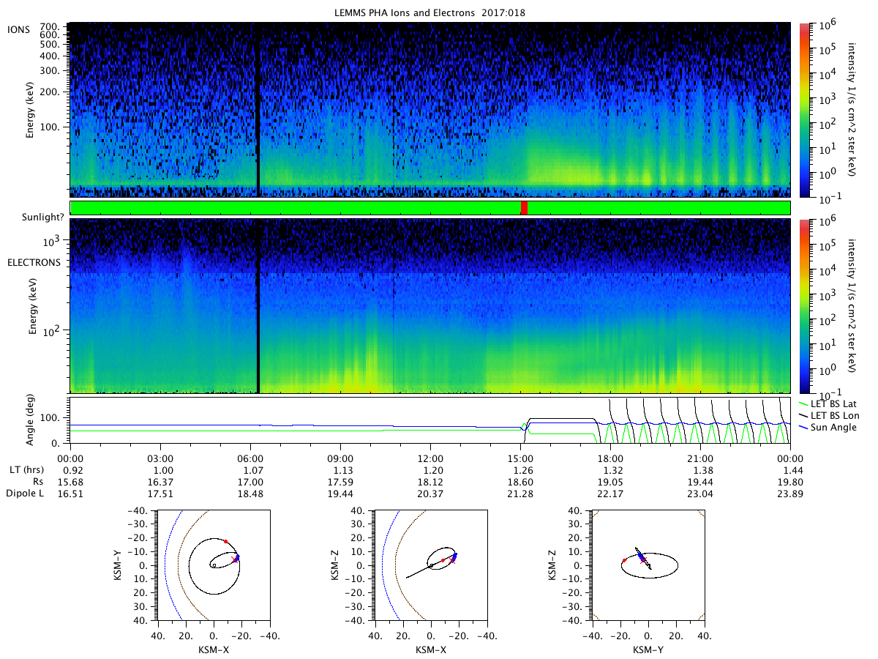Click the red segment in the Sunlight bar
The image size is (878, 659).
(524, 208)
